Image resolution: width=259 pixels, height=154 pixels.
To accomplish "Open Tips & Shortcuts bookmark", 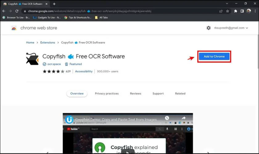I will coord(78,18).
